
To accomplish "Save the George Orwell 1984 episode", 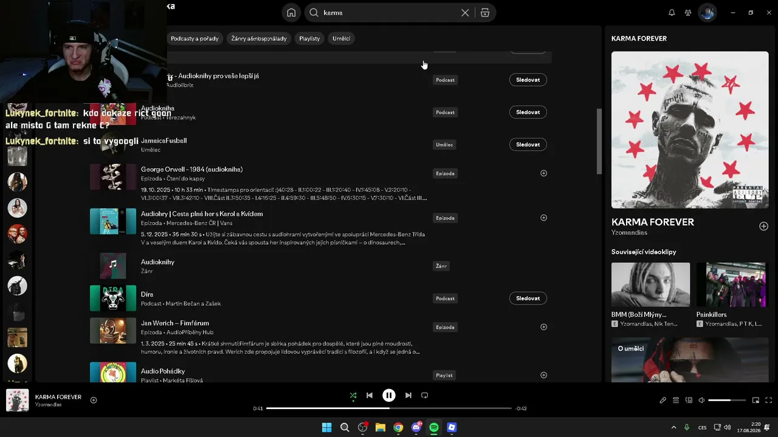I will (x=544, y=173).
